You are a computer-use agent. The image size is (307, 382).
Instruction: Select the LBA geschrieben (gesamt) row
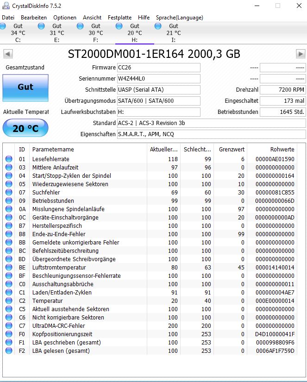coord(150,342)
